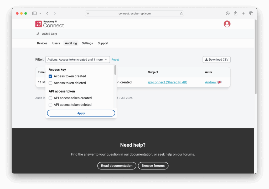Check the Access token deleted checkbox
Viewport: 269px width, 189px height.
[50, 83]
